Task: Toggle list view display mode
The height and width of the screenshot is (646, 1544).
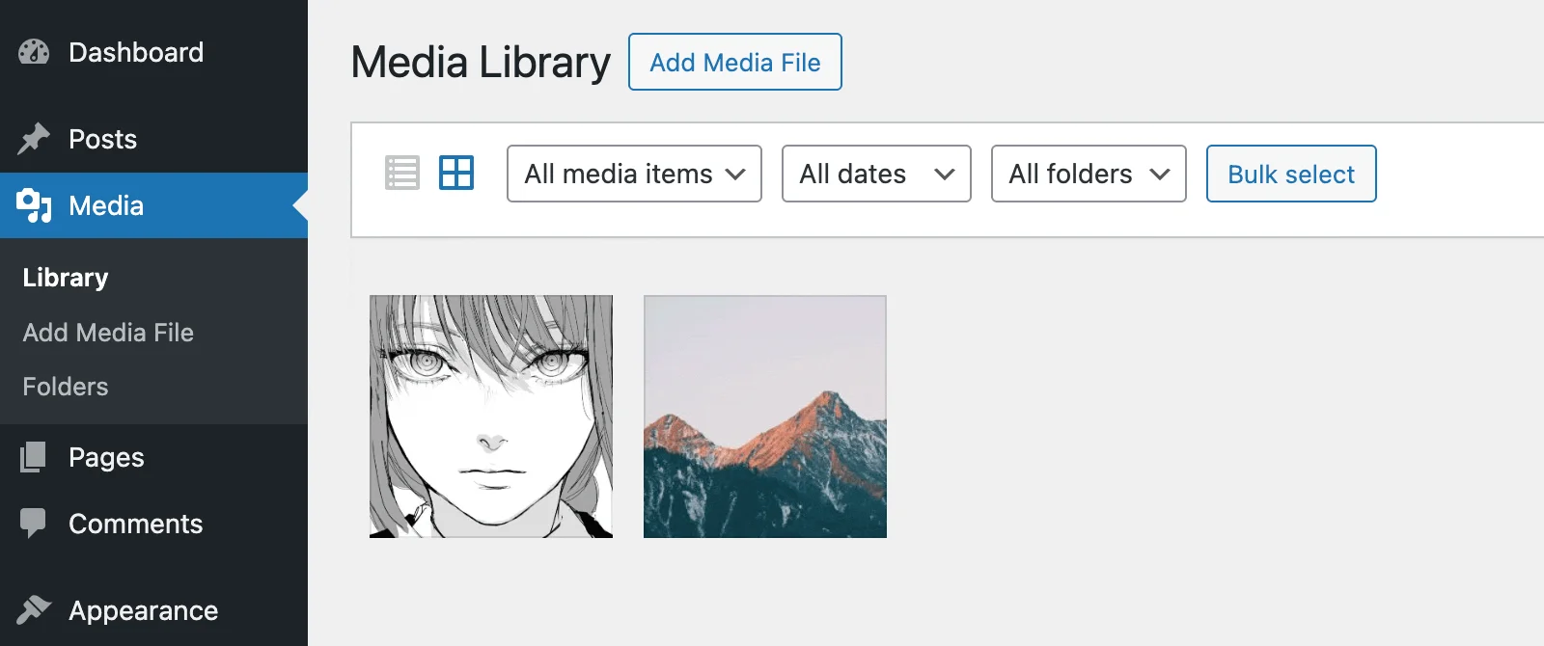Action: [x=402, y=174]
